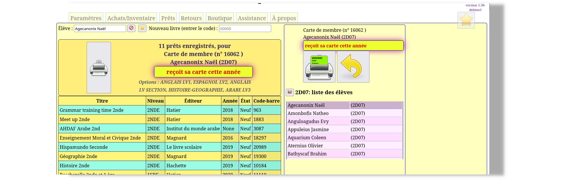
Task: Select student Bathyscaf Brahim from class list
Action: tap(307, 154)
